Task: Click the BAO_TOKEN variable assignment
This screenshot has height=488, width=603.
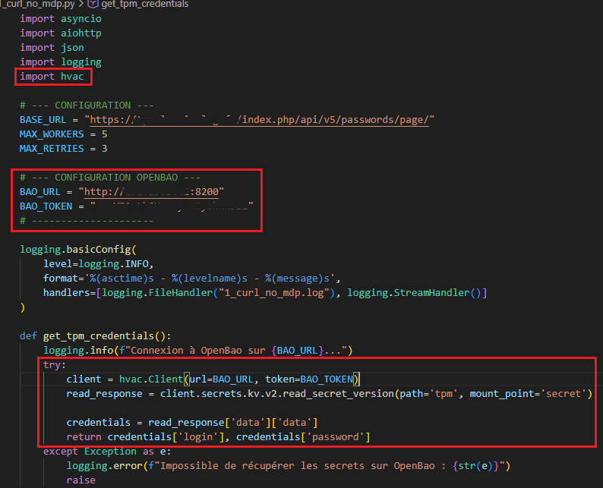Action: point(46,206)
